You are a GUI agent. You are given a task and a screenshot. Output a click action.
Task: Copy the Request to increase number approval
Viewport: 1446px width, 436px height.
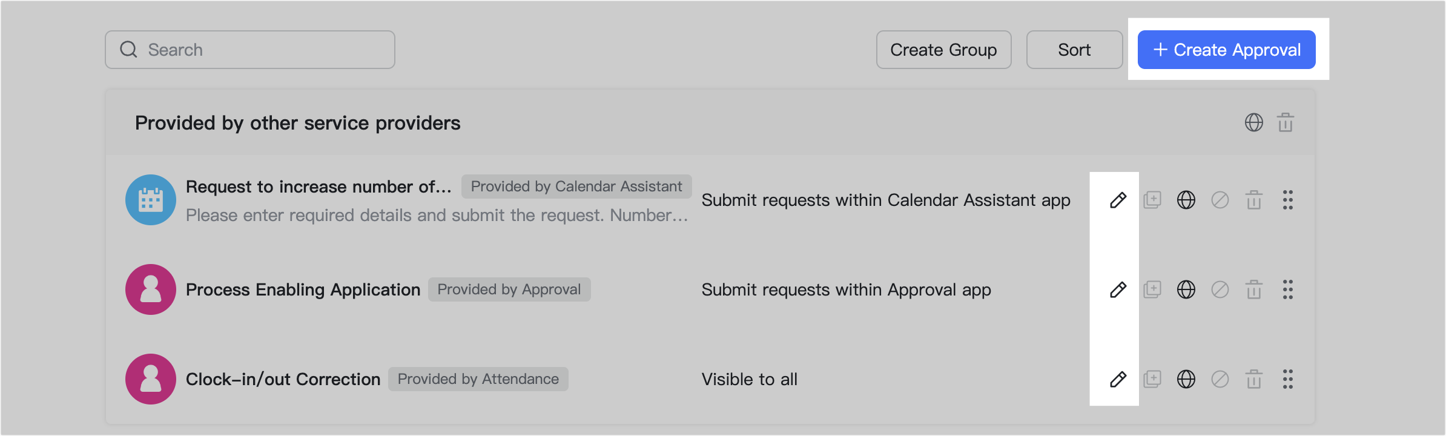(x=1152, y=200)
